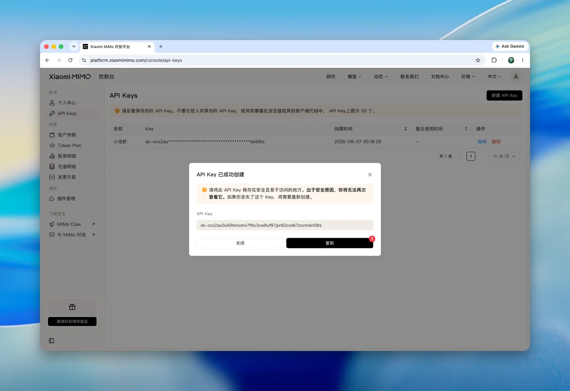Click the masked key sk-cvo2au…dv58tz
The height and width of the screenshot is (391, 570).
click(205, 142)
